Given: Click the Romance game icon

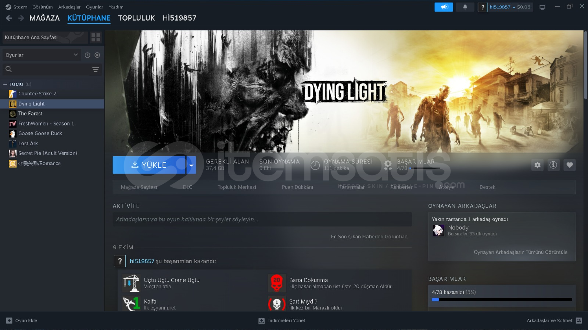Looking at the screenshot, I should (x=12, y=164).
